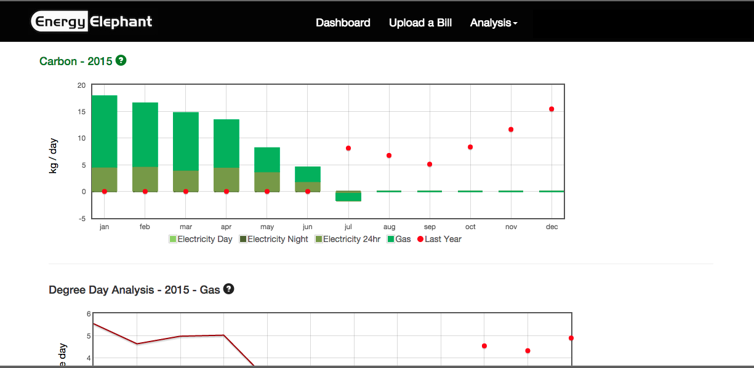Toggle Electricity Day legend series
This screenshot has width=754, height=368.
click(x=201, y=239)
